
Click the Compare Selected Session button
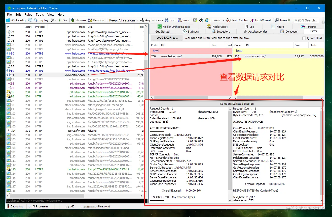[237, 104]
